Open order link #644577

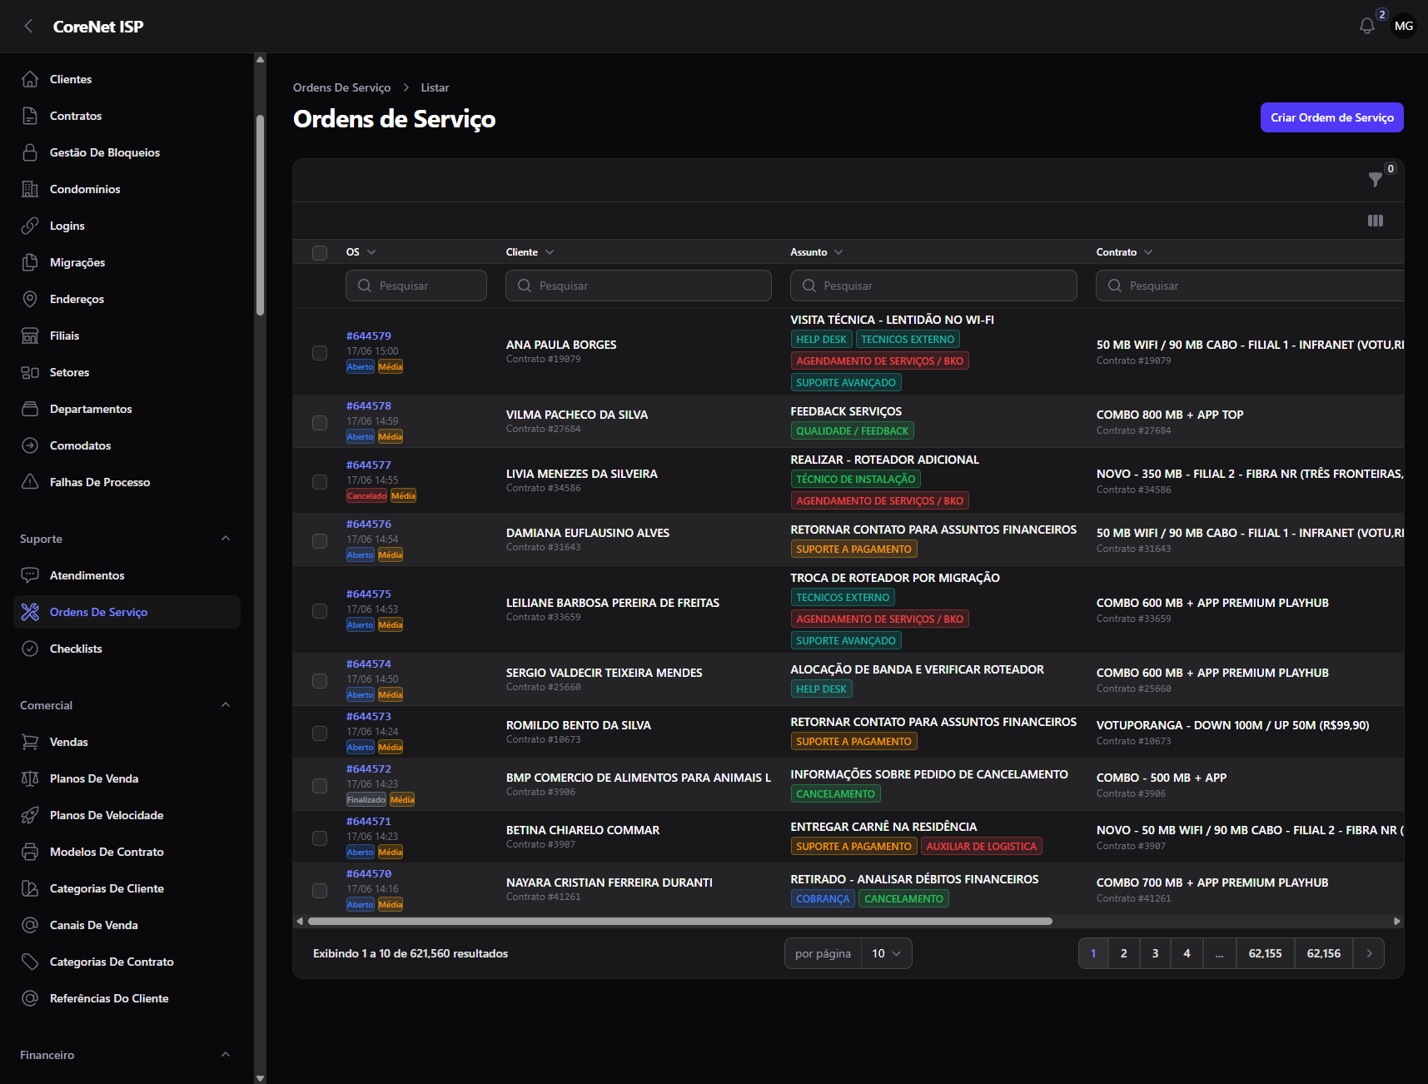[369, 465]
